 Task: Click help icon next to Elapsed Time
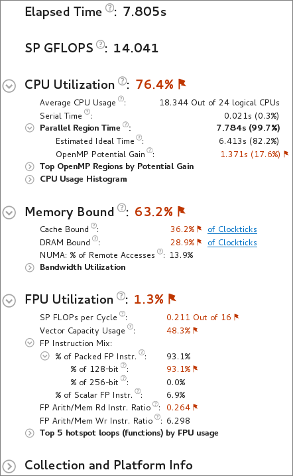coord(110,7)
